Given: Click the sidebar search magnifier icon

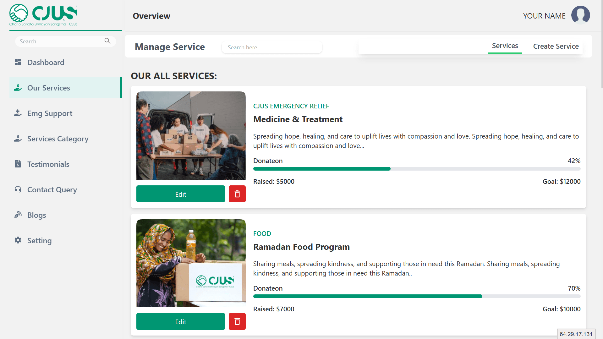Looking at the screenshot, I should (107, 41).
